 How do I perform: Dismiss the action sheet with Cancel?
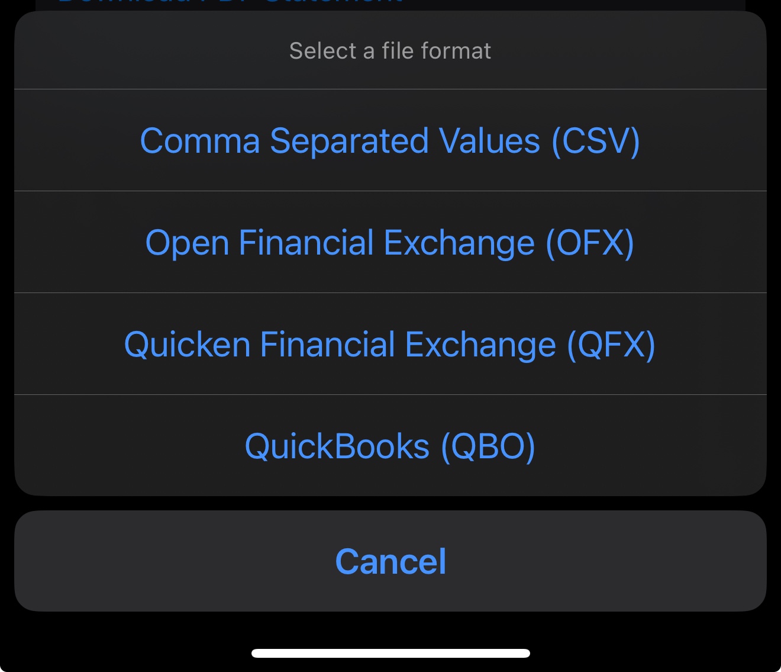(x=390, y=561)
